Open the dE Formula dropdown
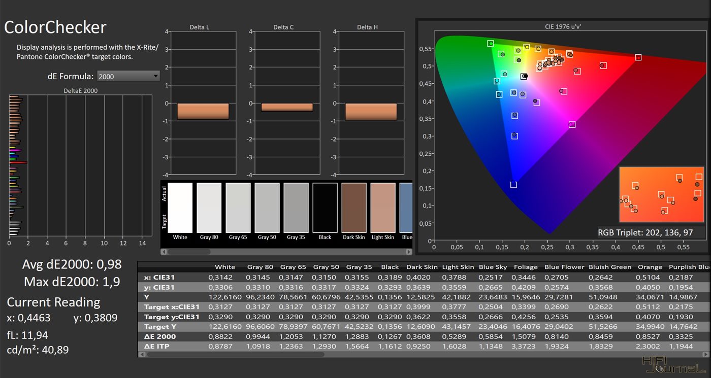Image resolution: width=711 pixels, height=378 pixels. 128,77
